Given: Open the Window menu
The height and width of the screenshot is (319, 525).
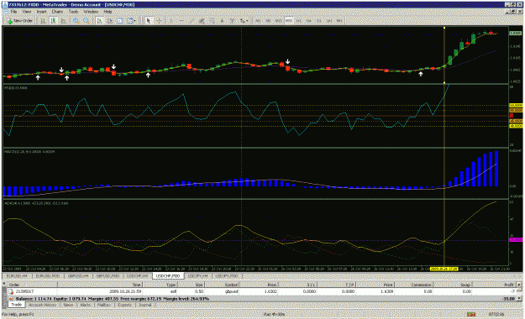Looking at the screenshot, I should point(91,12).
